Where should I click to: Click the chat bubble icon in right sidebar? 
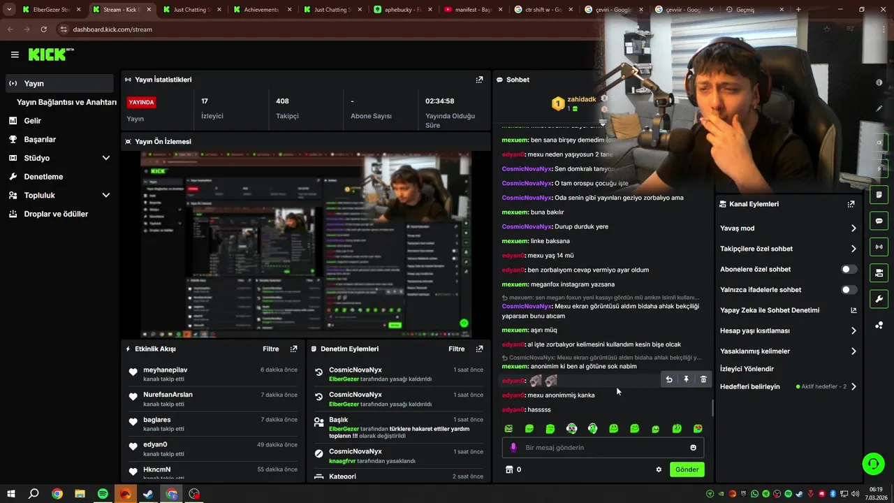coord(879,221)
